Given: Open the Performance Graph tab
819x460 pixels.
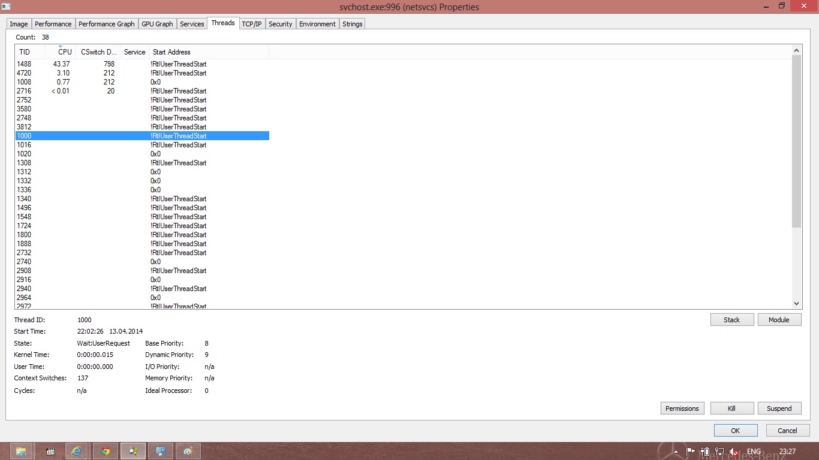Looking at the screenshot, I should 107,24.
